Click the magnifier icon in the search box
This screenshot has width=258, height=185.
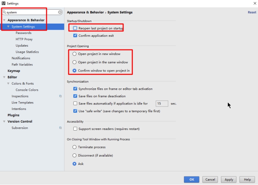[4, 12]
